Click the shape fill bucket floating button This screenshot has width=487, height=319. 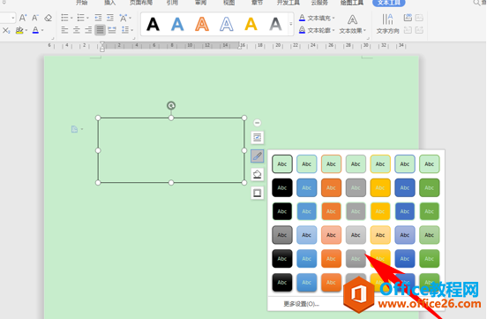tap(257, 174)
